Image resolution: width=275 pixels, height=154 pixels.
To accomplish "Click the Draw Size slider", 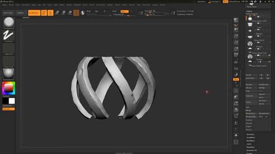I will pyautogui.click(x=156, y=14).
